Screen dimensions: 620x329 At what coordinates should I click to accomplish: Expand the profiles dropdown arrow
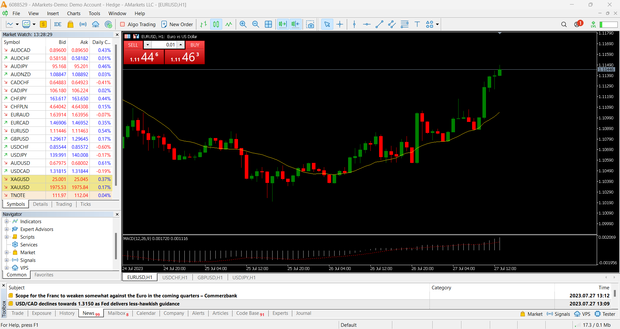pos(34,24)
